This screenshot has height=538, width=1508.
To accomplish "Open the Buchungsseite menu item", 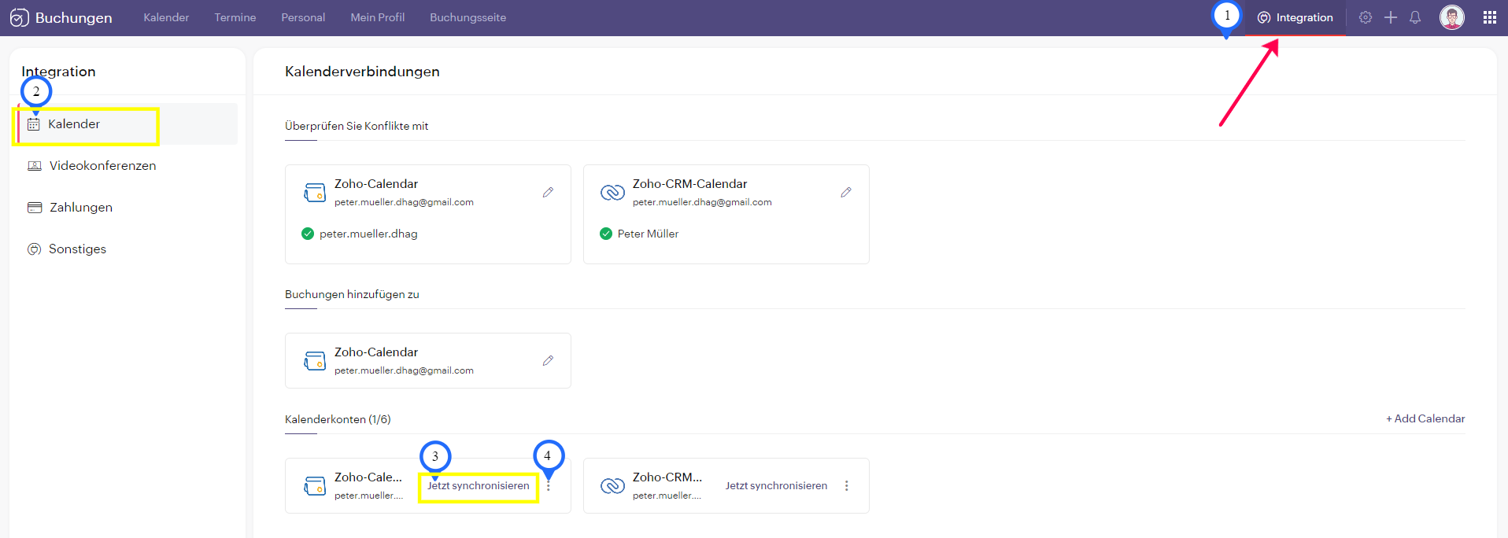I will (468, 17).
